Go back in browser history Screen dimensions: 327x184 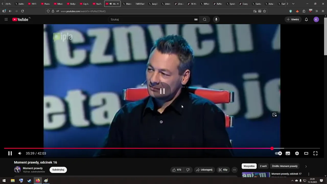coord(10,11)
